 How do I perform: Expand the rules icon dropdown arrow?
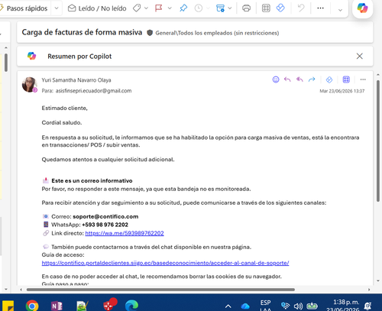tap(230, 8)
